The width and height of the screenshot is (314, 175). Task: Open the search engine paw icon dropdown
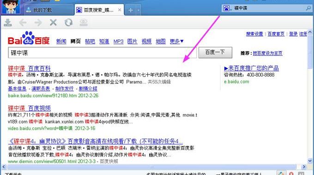pos(227,8)
